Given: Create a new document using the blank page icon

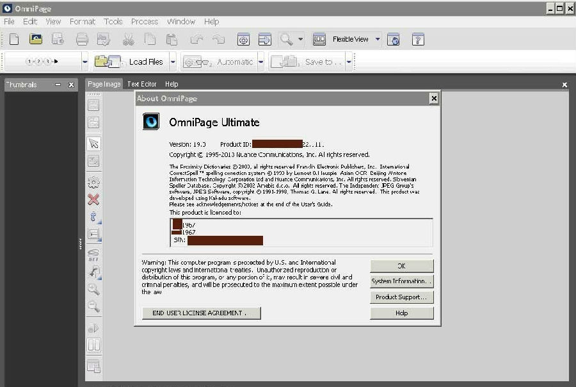Looking at the screenshot, I should click(x=13, y=39).
